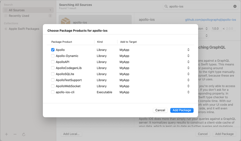Select Apple Swift Packages collection
241x141 pixels.
28,29
